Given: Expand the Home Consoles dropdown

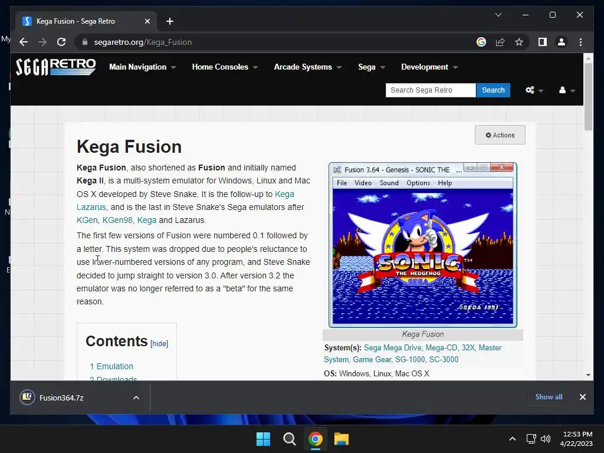Looking at the screenshot, I should point(225,67).
